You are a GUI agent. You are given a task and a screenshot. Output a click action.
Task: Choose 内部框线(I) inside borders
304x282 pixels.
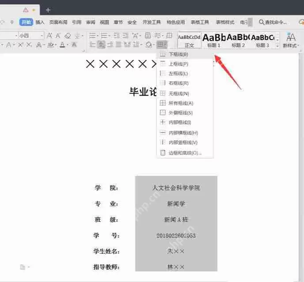click(185, 122)
